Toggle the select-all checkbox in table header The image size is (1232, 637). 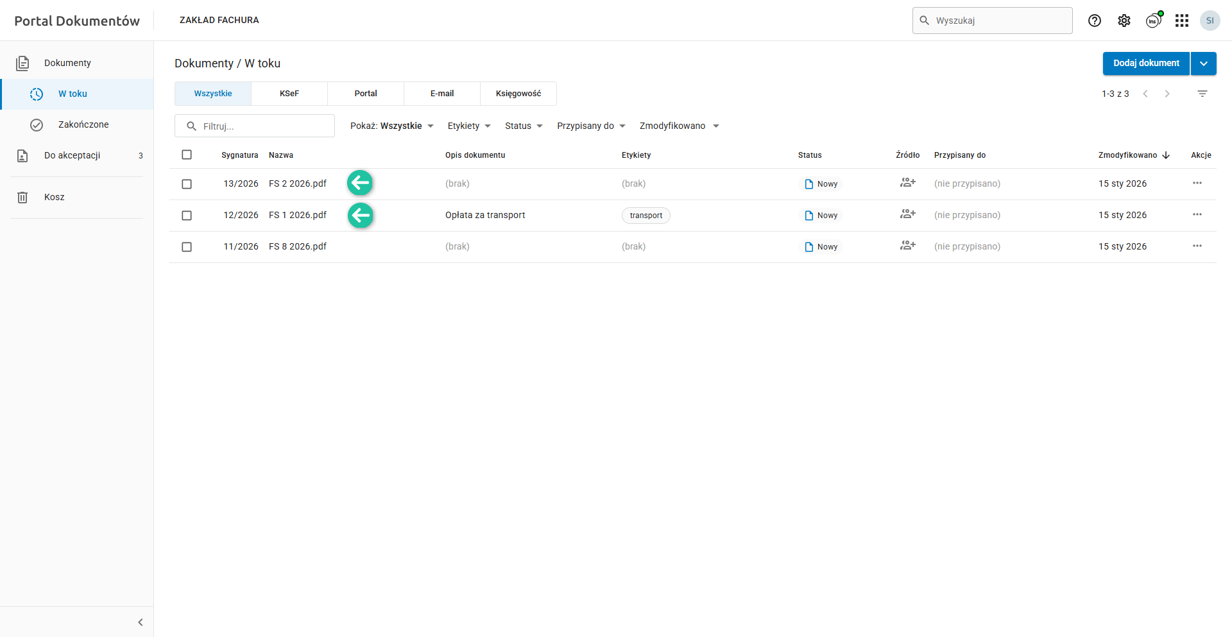point(187,155)
